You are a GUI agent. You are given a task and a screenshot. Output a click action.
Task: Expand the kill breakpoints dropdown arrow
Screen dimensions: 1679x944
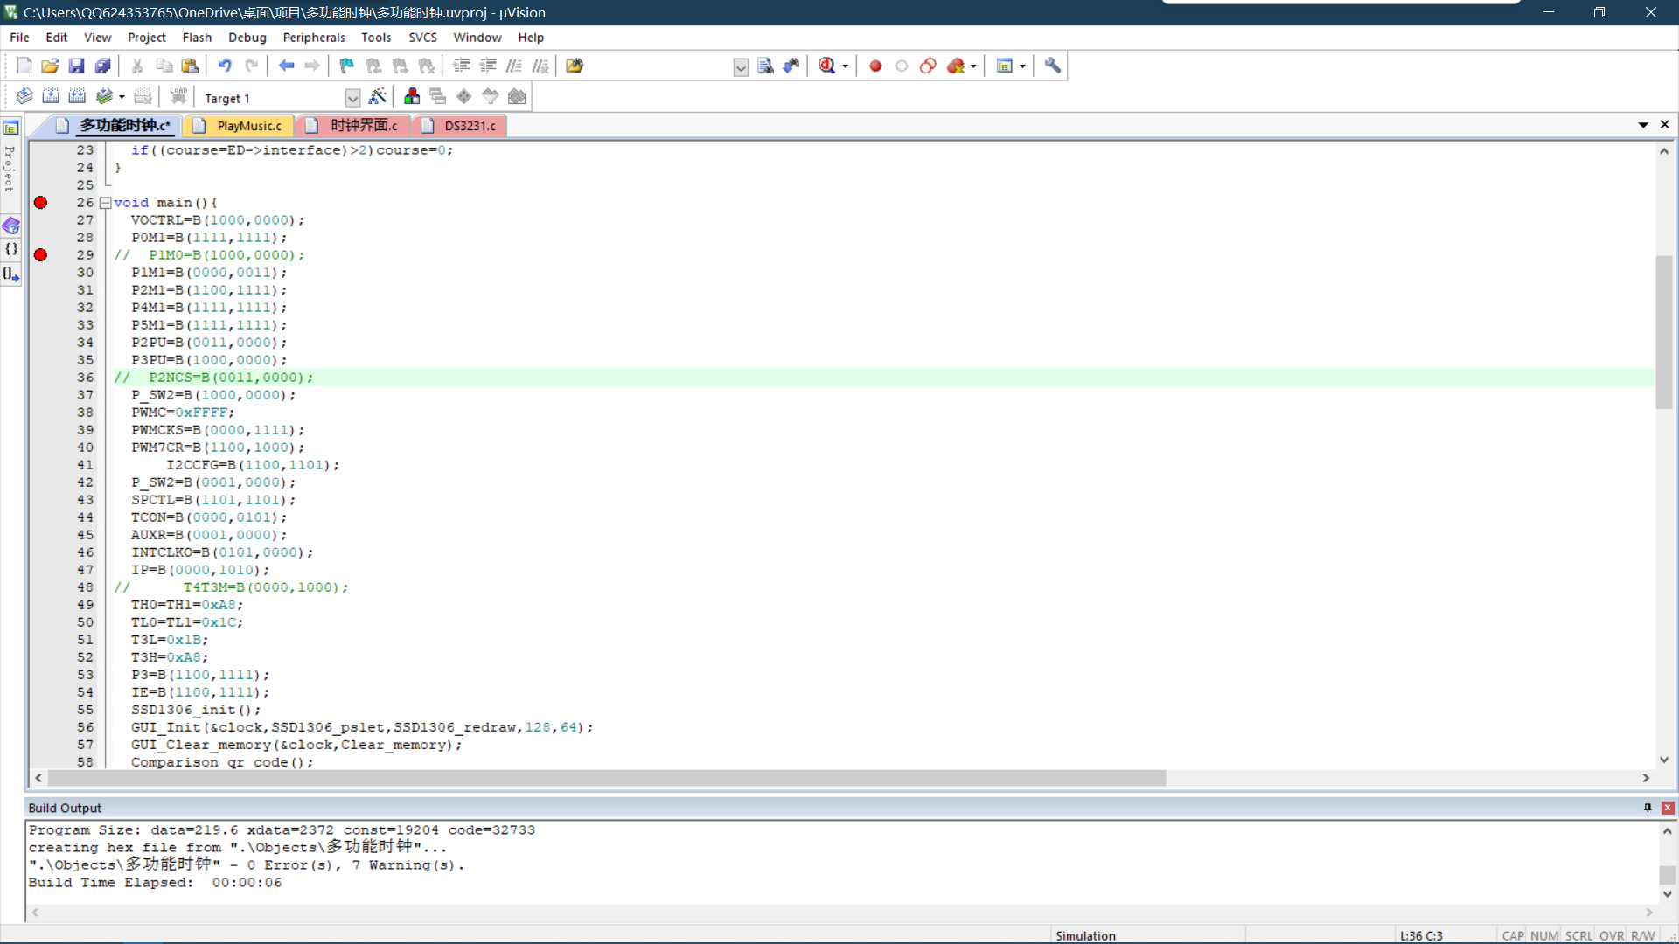973,66
